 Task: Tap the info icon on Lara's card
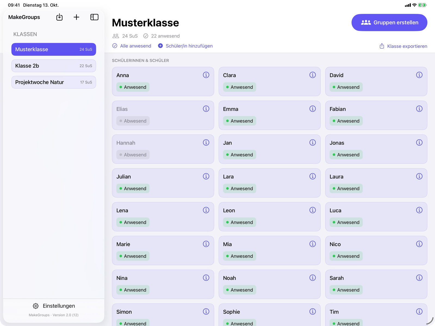tap(313, 176)
